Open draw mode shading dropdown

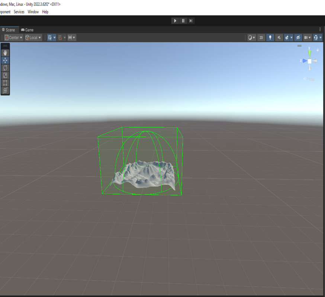(252, 37)
